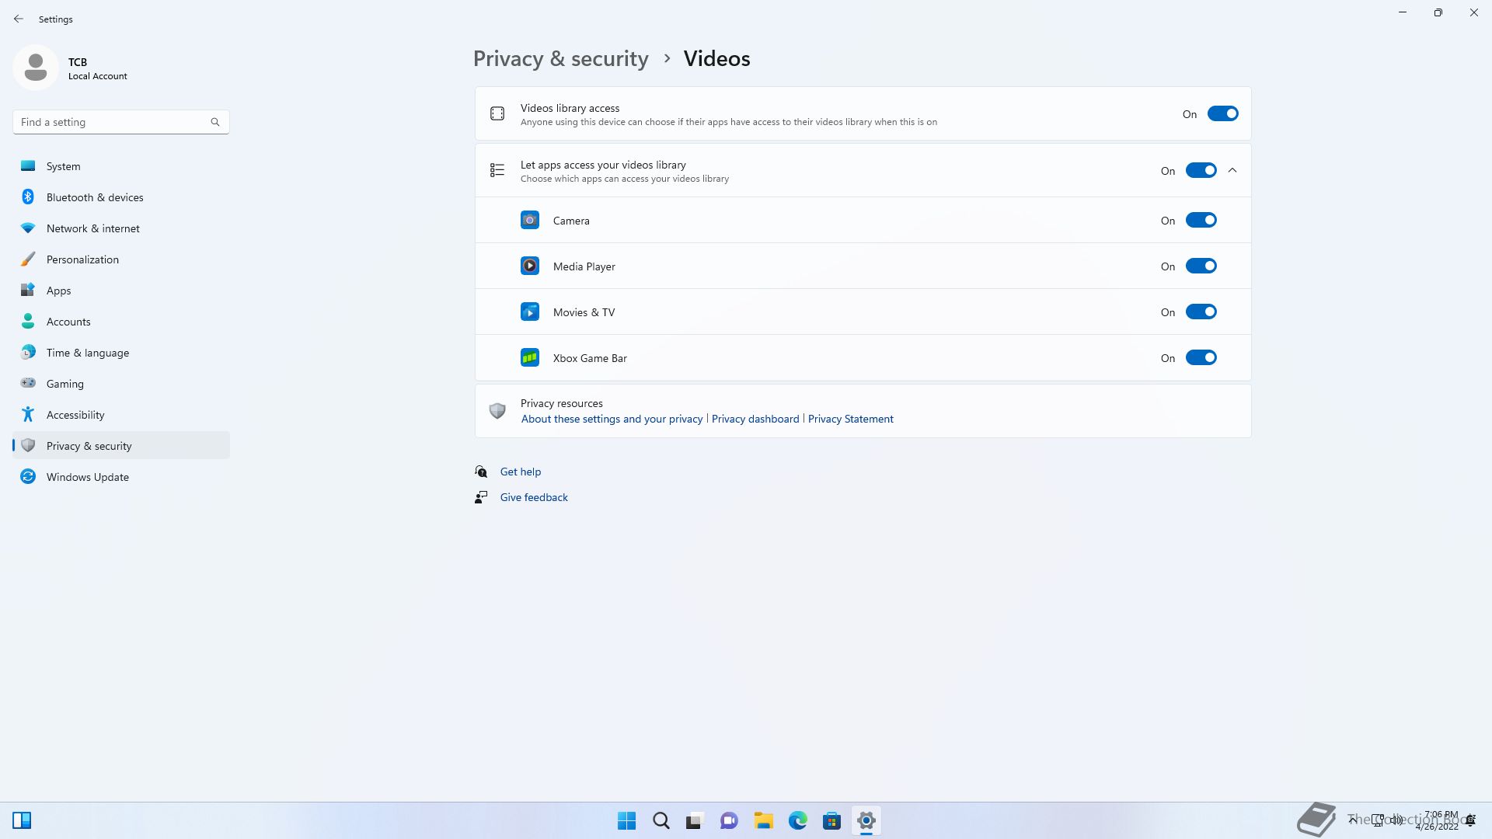Click the Camera app icon

[x=530, y=221]
